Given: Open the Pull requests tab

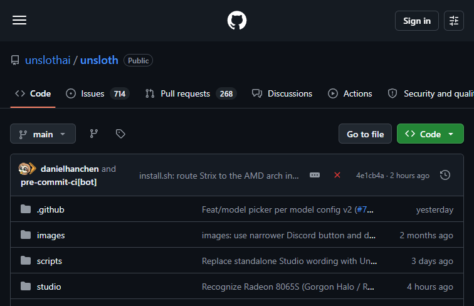Looking at the screenshot, I should [191, 93].
